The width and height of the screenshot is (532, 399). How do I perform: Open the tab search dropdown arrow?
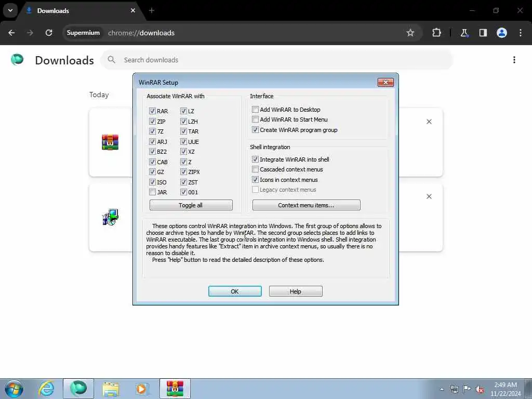coord(10,10)
